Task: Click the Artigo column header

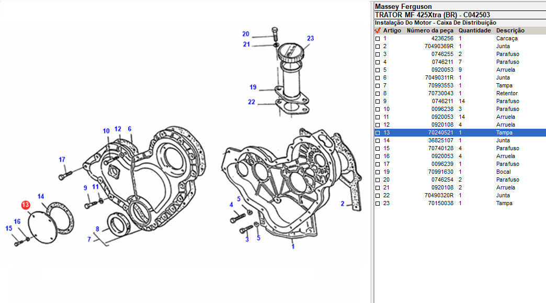Action: point(392,31)
